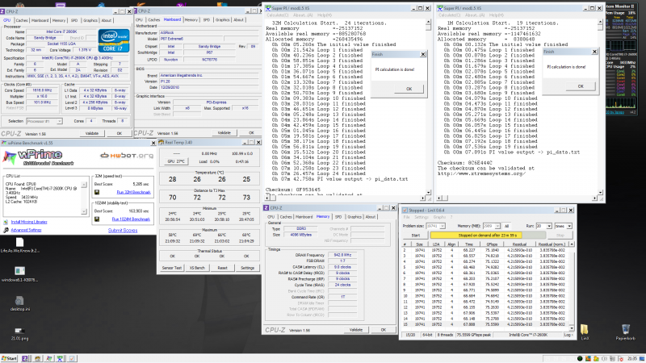
Task: Click the Submit Scores link in wPrime
Action: click(123, 231)
